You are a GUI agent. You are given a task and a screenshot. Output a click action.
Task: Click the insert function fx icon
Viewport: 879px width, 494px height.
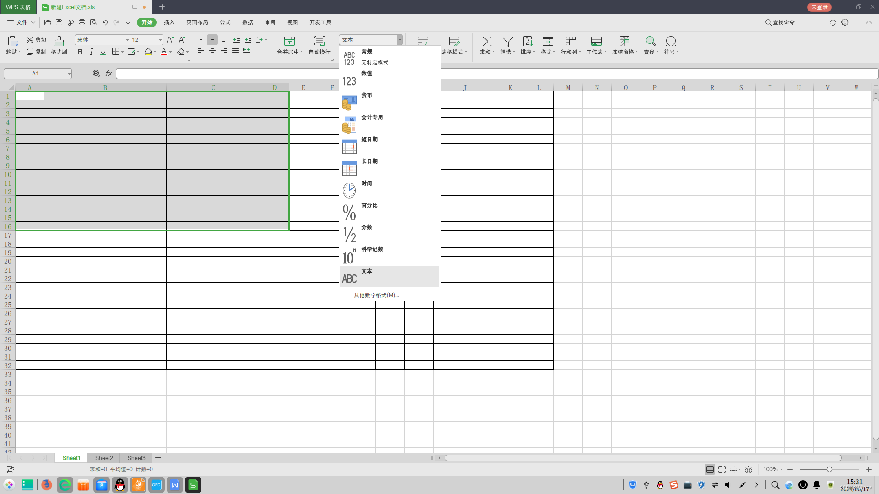point(109,74)
